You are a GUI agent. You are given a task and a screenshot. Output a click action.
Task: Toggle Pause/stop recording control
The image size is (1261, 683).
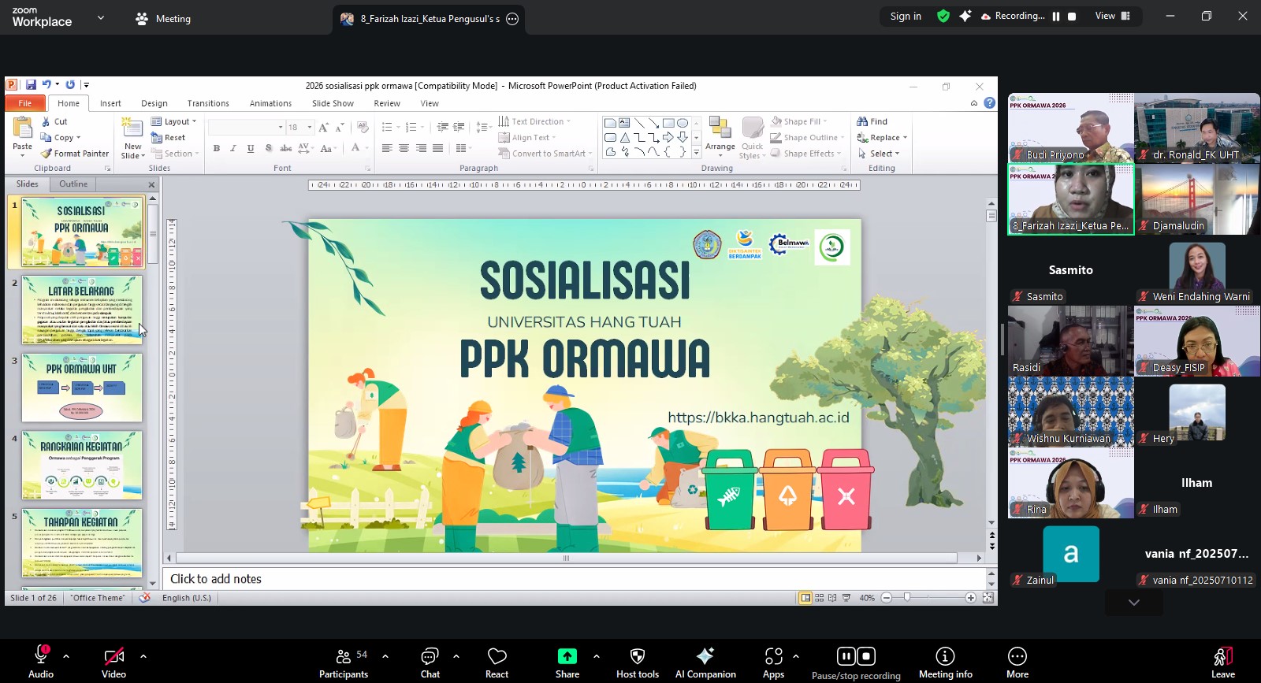[x=856, y=657]
